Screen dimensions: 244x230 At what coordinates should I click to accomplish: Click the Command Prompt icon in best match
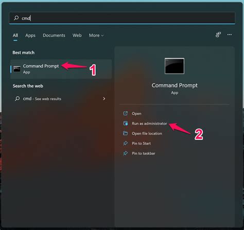click(17, 69)
